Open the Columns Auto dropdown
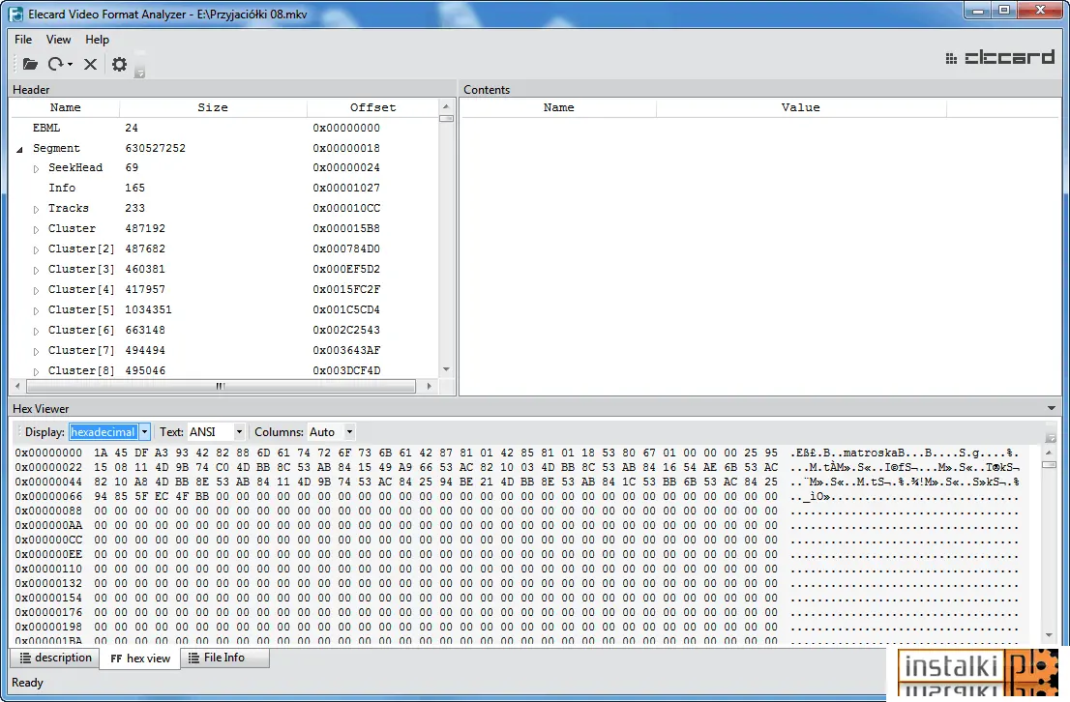Image resolution: width=1070 pixels, height=702 pixels. [349, 432]
